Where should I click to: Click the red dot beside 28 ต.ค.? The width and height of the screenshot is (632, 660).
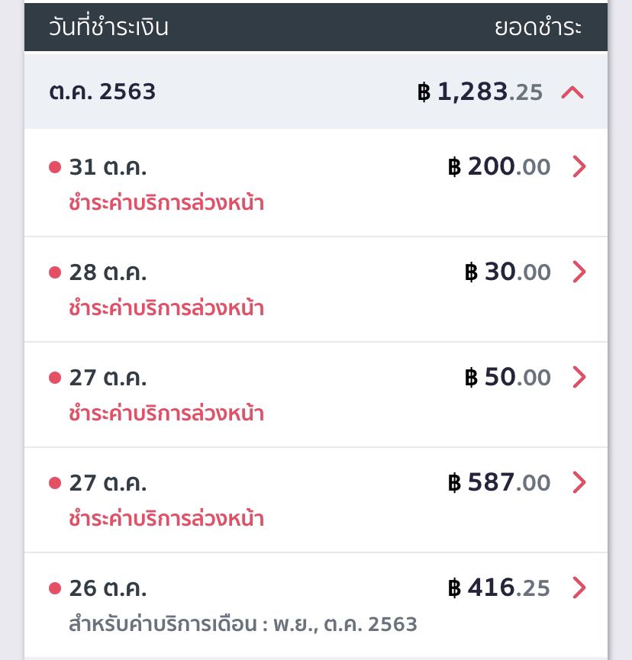coord(54,272)
